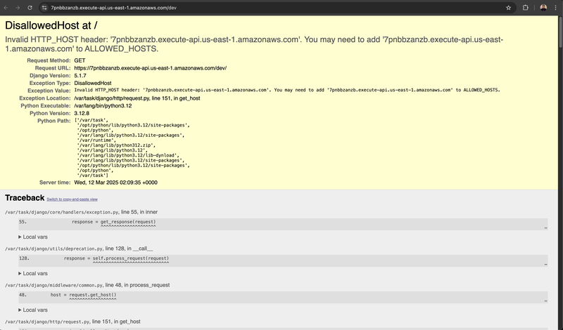Expand code context at line 128 process_request
The width and height of the screenshot is (563, 330).
click(x=283, y=260)
